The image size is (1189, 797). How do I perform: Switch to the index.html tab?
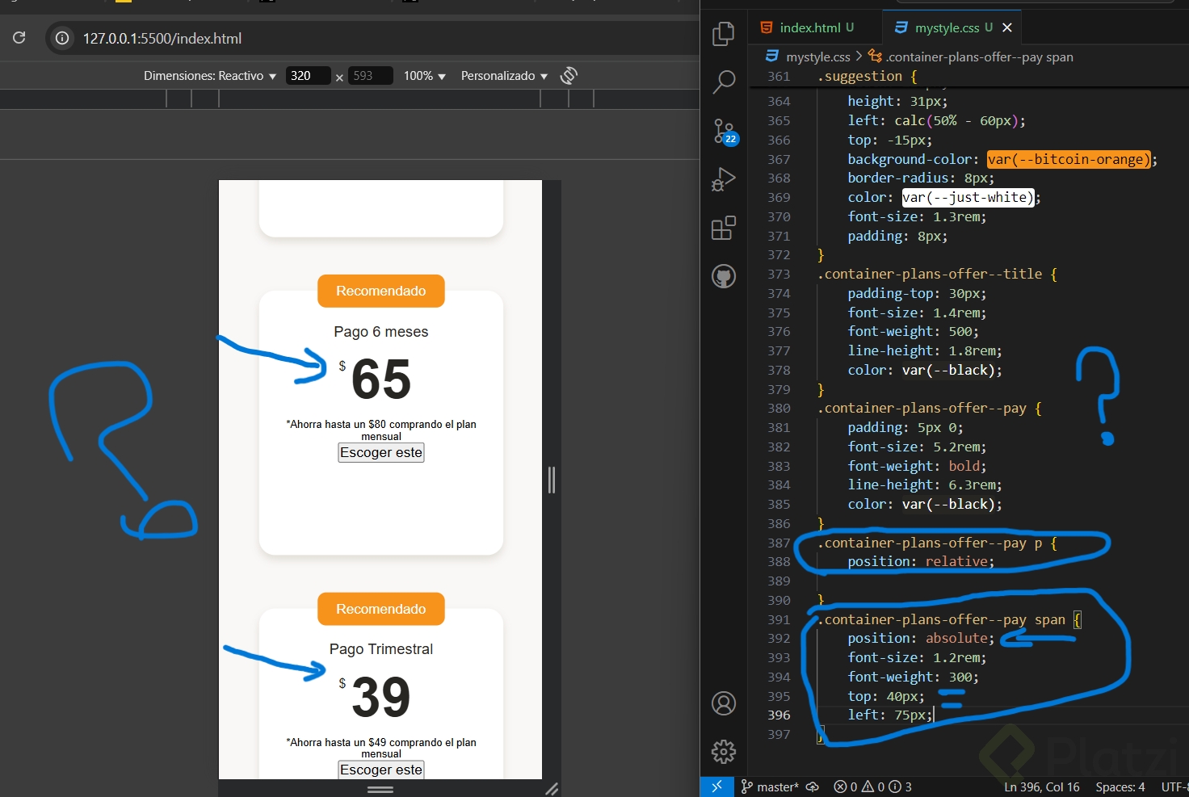click(808, 27)
